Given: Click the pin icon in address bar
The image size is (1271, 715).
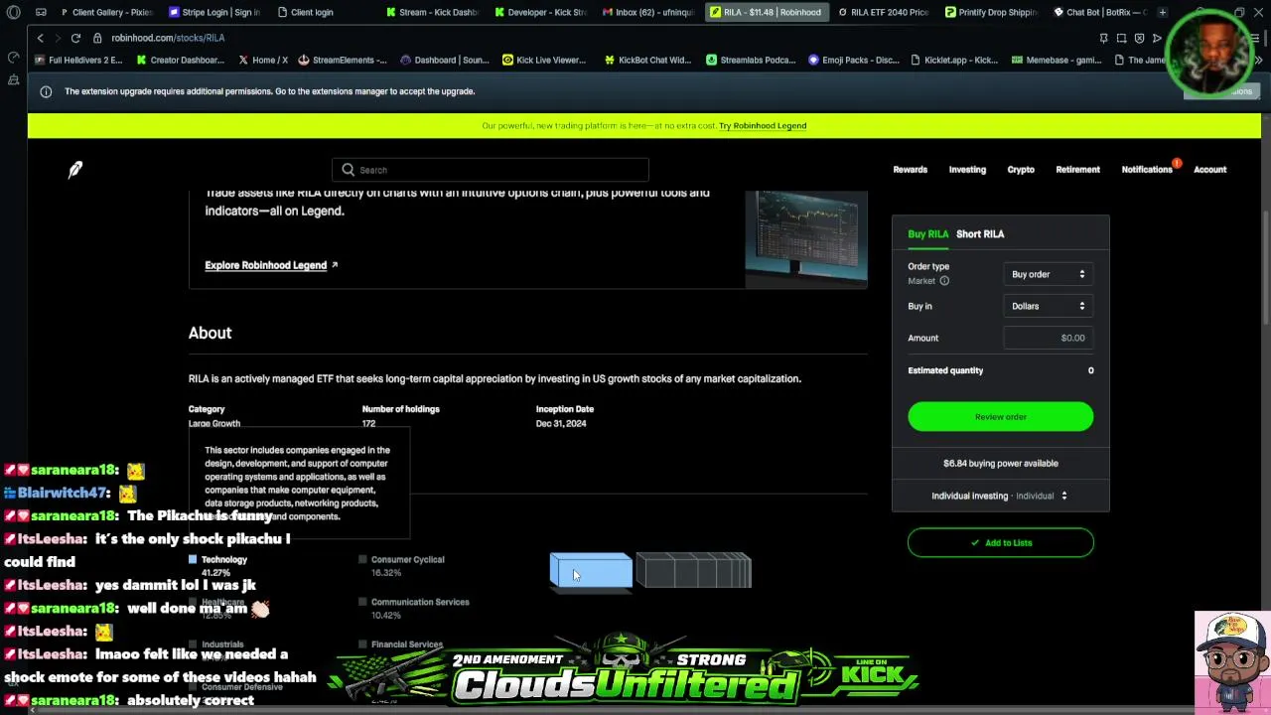Looking at the screenshot, I should coord(1103,38).
